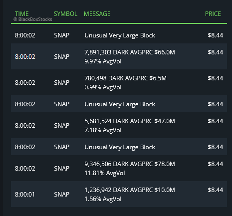Sort by the TIME column header
This screenshot has height=216, width=232.
click(22, 14)
